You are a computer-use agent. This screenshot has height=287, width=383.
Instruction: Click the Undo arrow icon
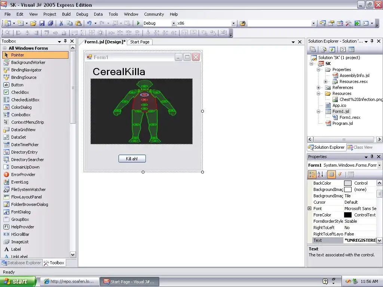click(89, 23)
